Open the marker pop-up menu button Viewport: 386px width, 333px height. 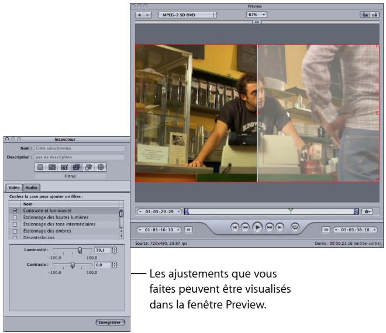[367, 211]
